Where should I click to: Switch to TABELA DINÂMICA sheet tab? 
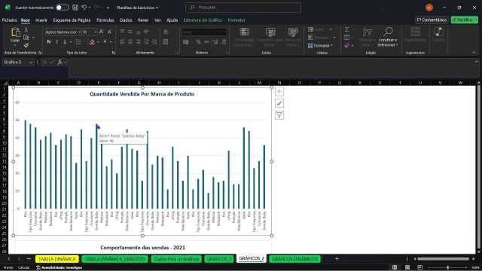[x=57, y=259]
